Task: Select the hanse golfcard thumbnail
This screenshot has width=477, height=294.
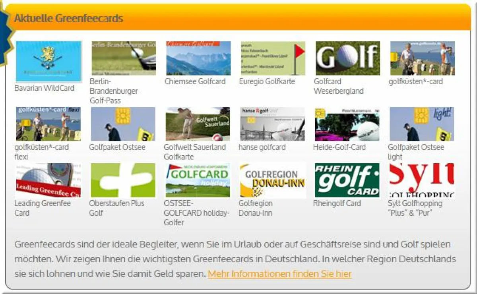Action: 272,123
